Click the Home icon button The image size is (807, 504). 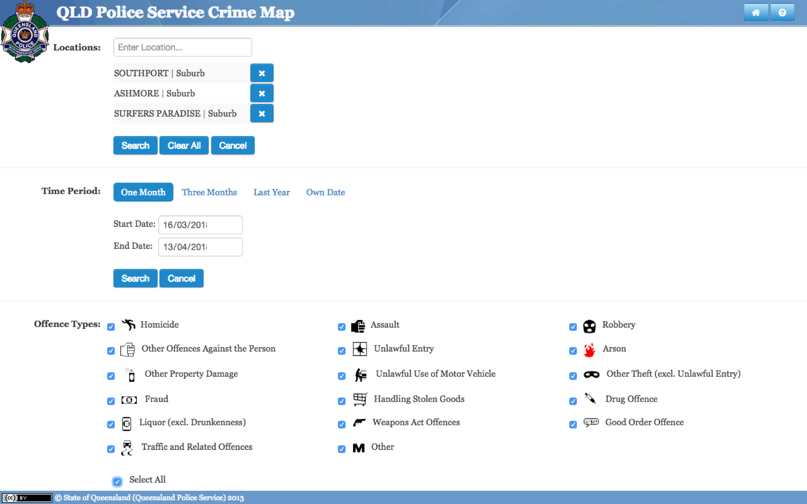coord(756,12)
